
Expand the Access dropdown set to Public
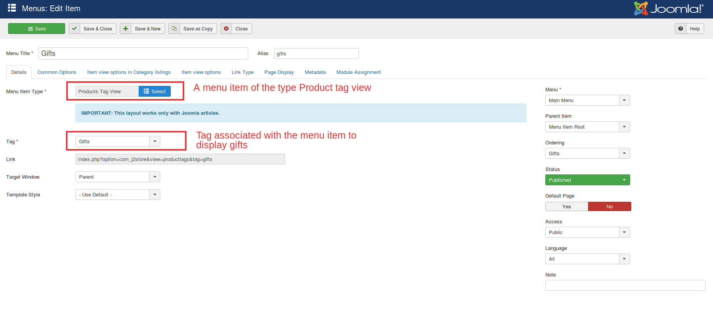[x=624, y=233]
